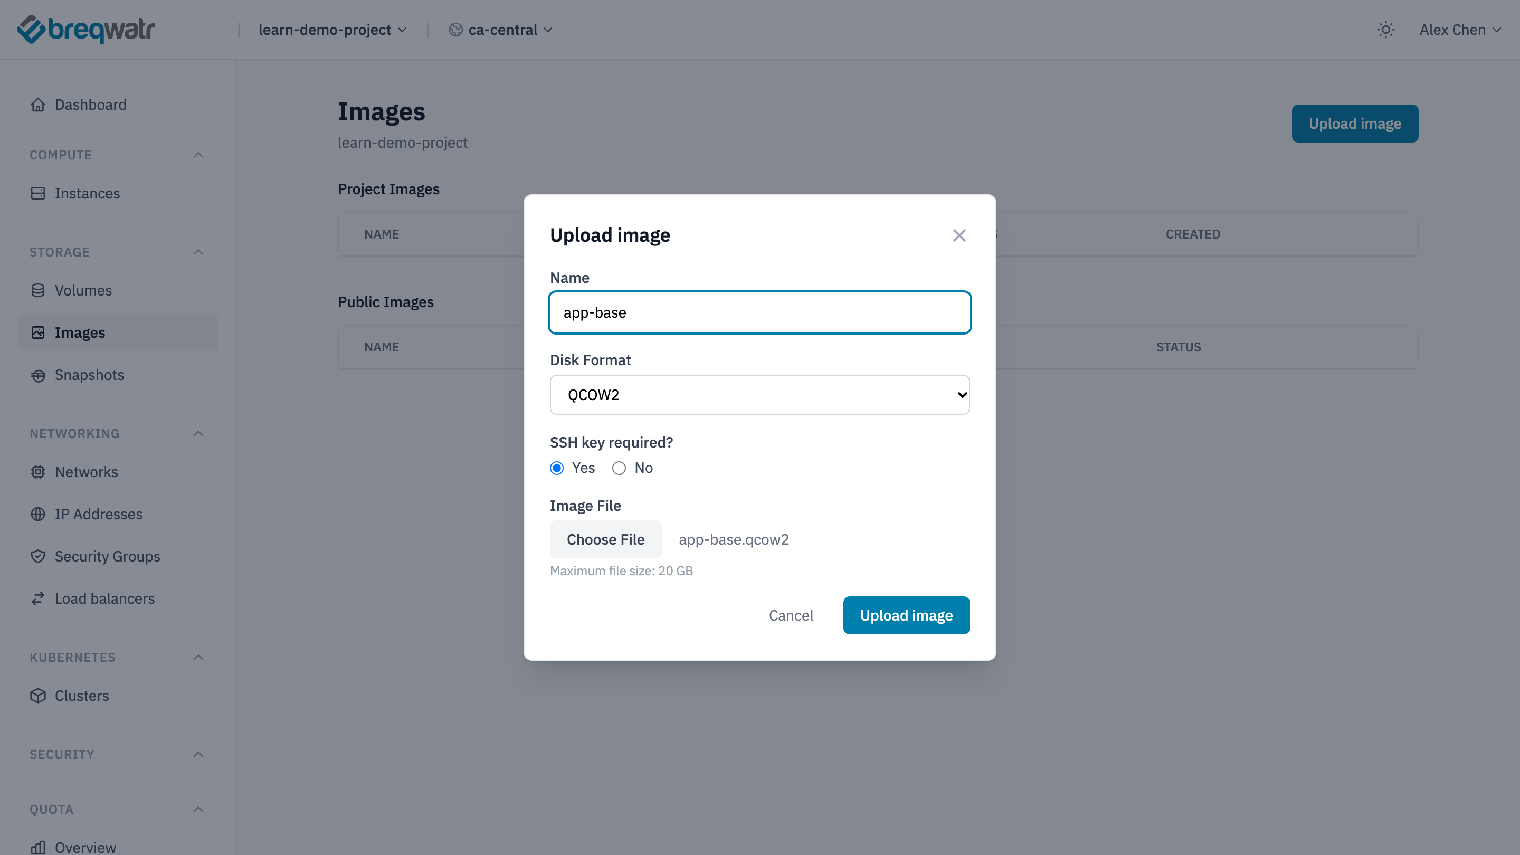The image size is (1520, 855).
Task: Open Instances page from sidebar
Action: pyautogui.click(x=117, y=194)
